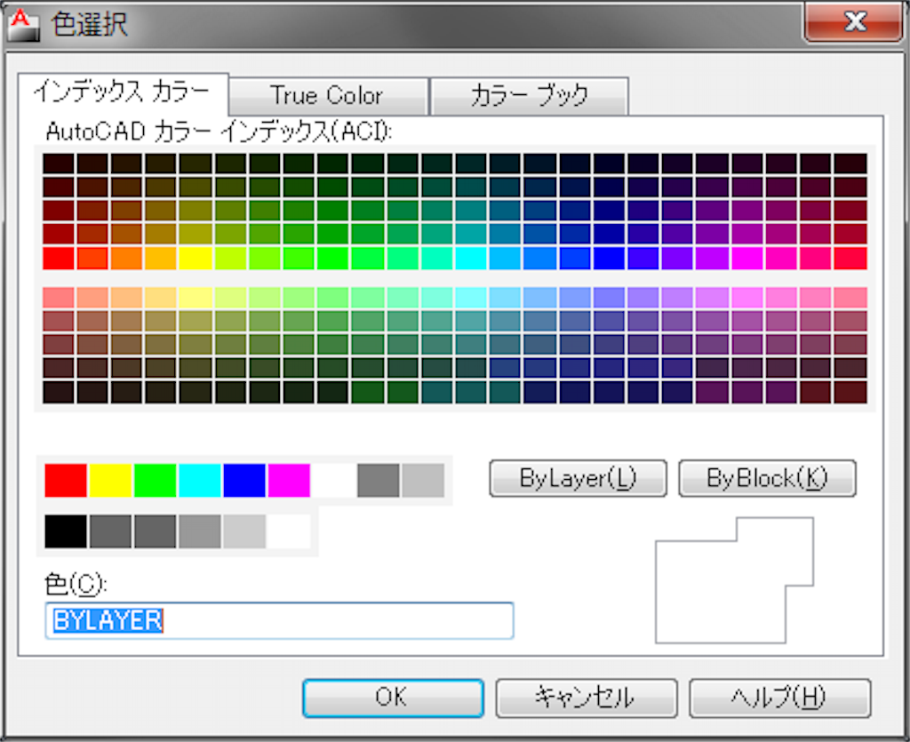Pick the yellow standard color swatch
The image size is (910, 742).
108,479
